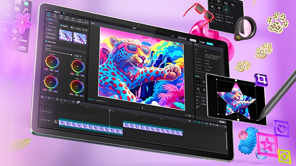Open the layout dropdown in the top bar
296x166 pixels.
pos(173,36)
